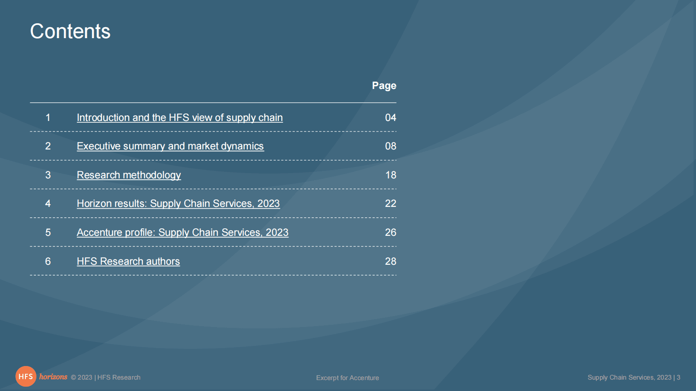Screen dimensions: 696x391
Task: Open the Research methodology section link
Action: click(128, 175)
